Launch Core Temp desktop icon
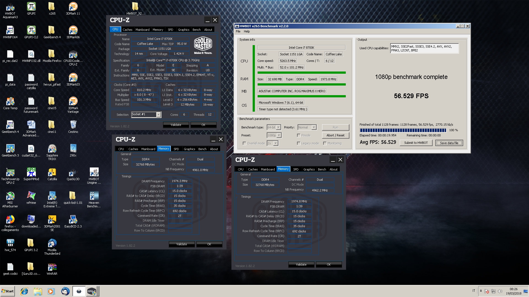The width and height of the screenshot is (529, 297). coord(10,103)
